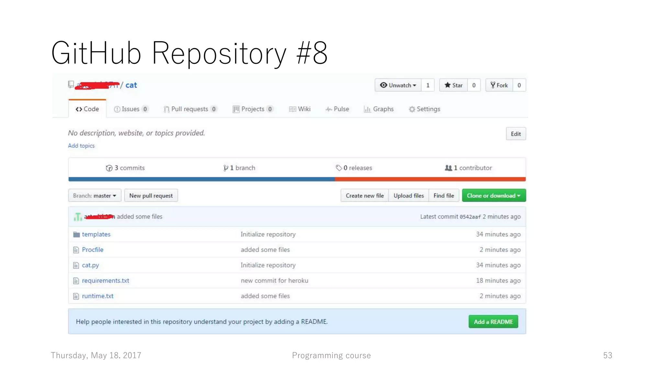
Task: Open 'new commit for heroku' commit message
Action: point(275,281)
